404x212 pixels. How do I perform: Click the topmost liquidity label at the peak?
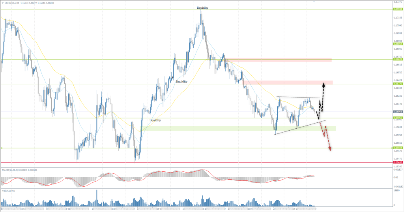[x=202, y=8]
